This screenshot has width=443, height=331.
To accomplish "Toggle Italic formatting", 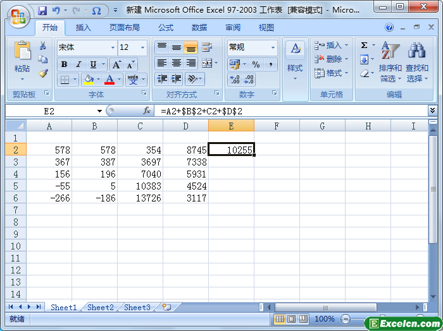I will point(78,64).
